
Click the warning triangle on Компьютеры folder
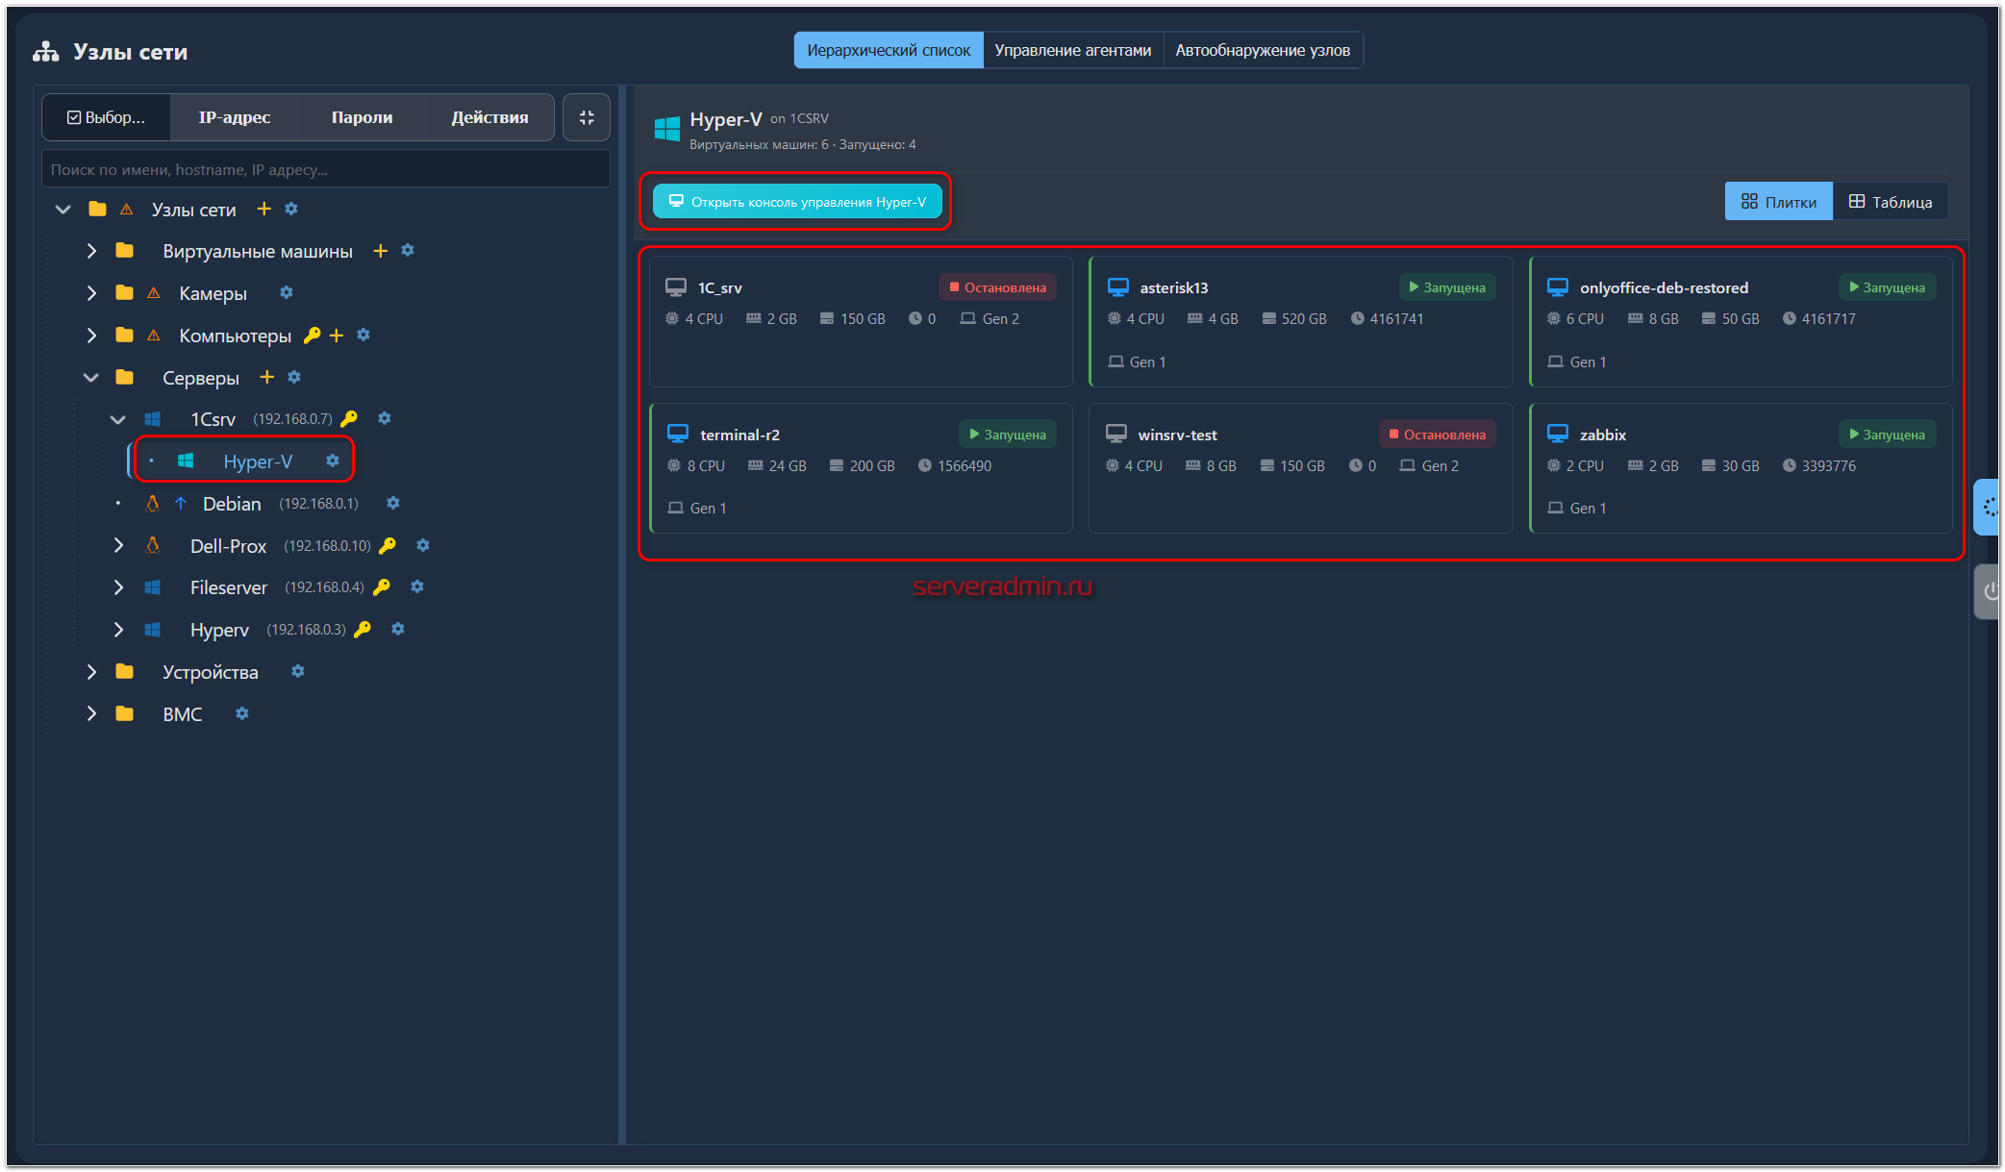(x=154, y=336)
